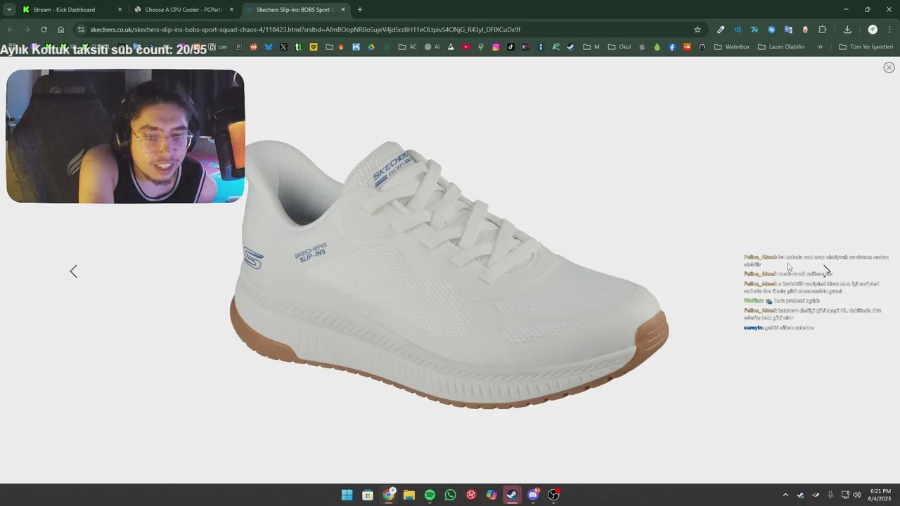
Task: Reload the Skechers page
Action: click(x=44, y=30)
